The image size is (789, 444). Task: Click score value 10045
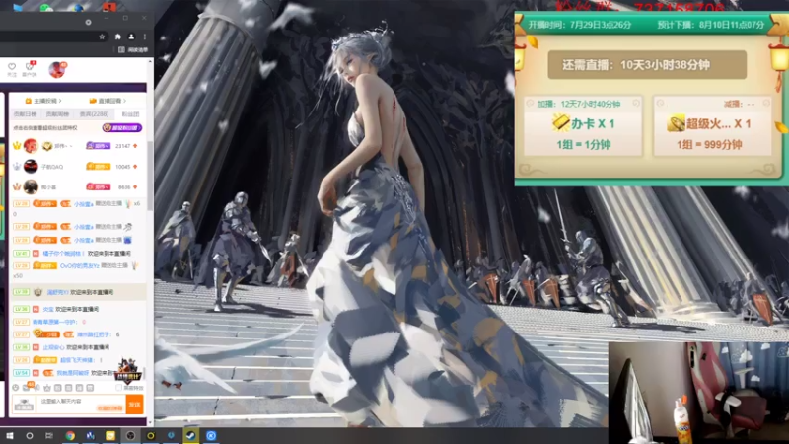122,167
